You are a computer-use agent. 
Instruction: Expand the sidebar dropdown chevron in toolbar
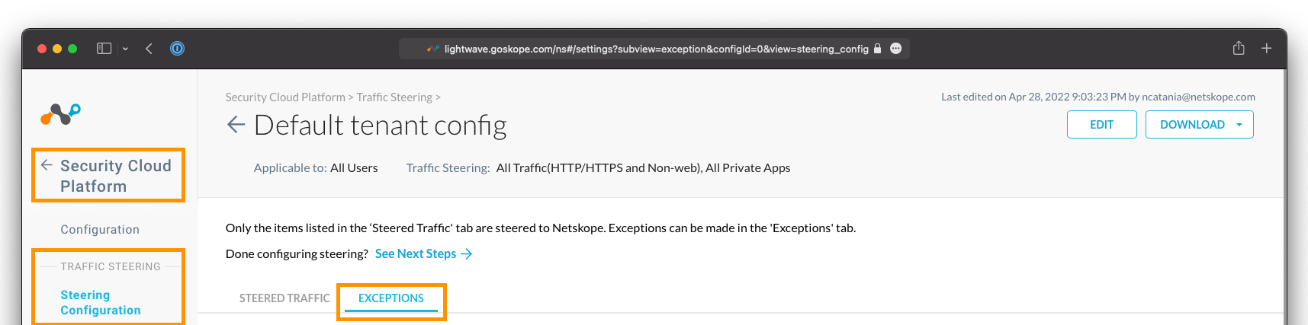[x=125, y=49]
